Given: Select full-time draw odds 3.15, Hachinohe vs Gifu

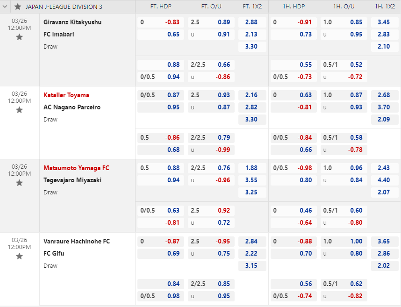Looking at the screenshot, I should (252, 265).
